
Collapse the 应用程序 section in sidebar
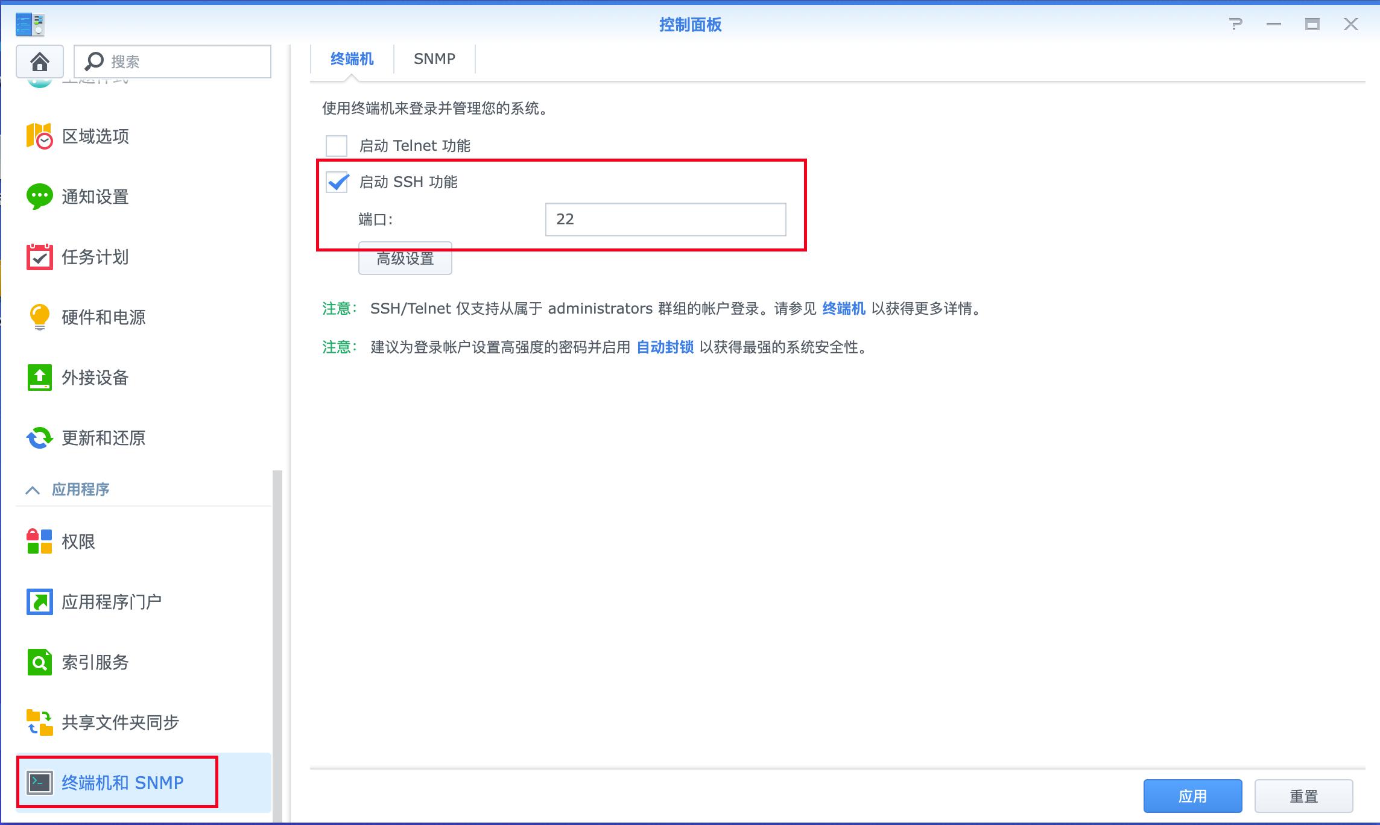(34, 489)
